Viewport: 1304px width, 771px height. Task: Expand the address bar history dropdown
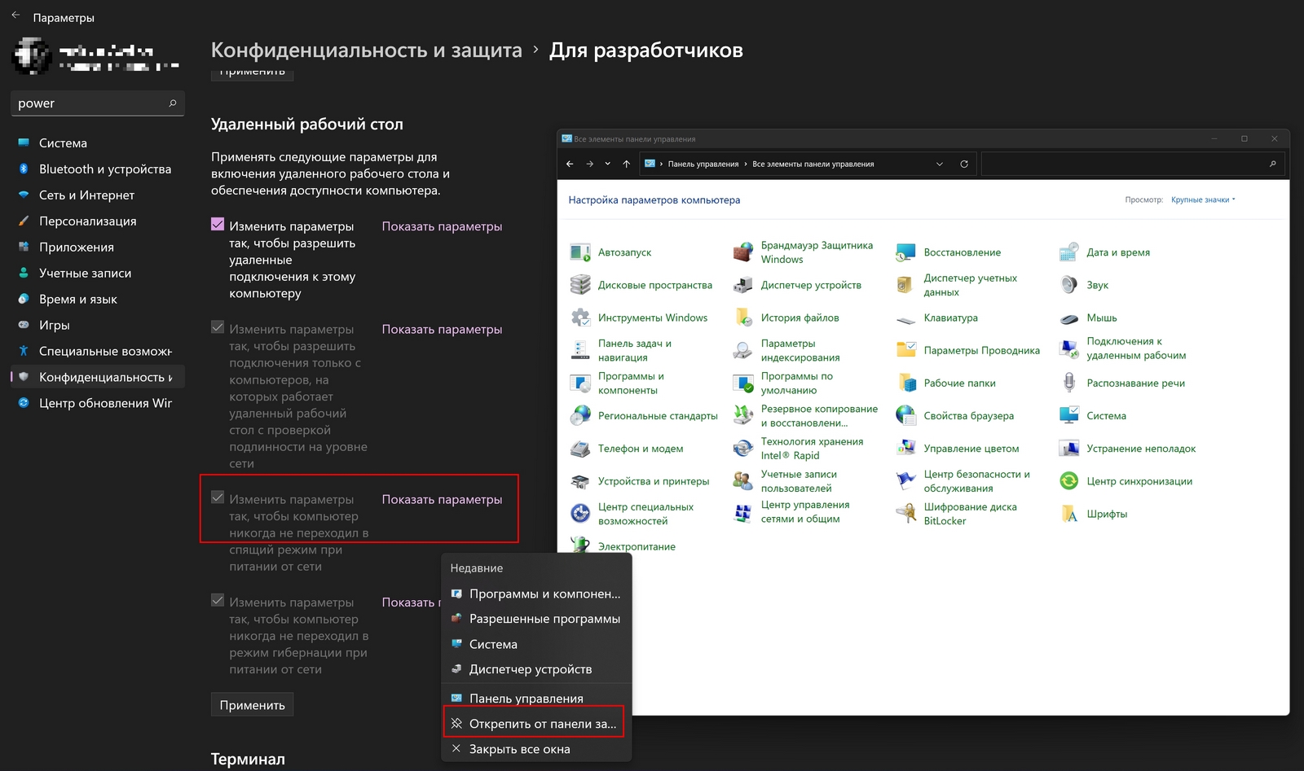(x=940, y=164)
